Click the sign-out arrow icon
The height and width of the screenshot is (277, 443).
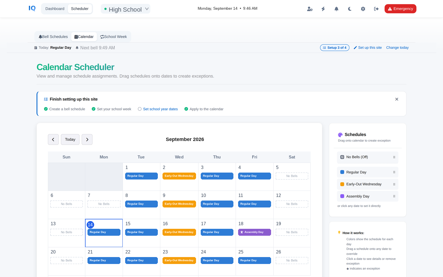[x=376, y=9]
